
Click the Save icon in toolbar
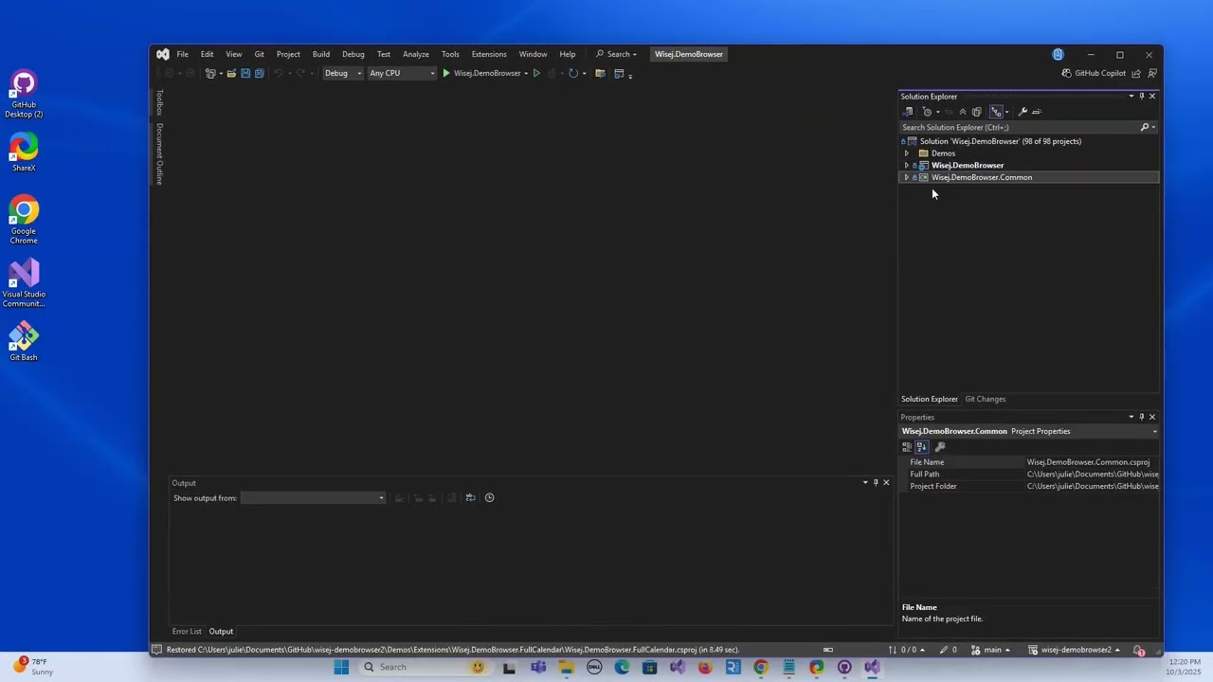[245, 73]
